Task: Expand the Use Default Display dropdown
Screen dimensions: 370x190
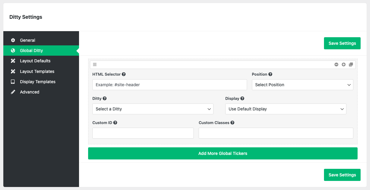Action: coord(286,109)
